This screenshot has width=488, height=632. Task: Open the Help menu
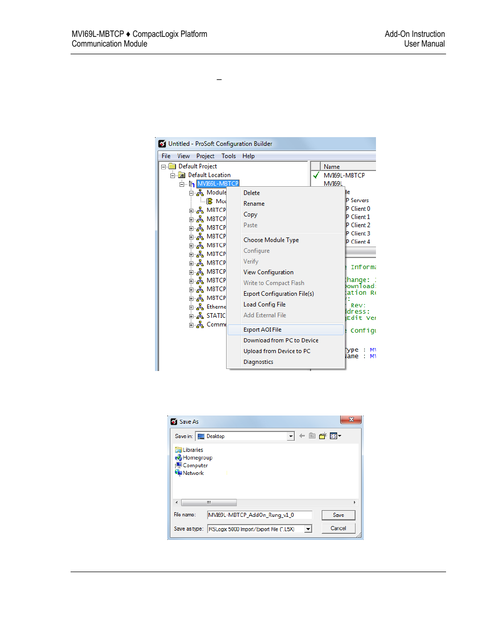coord(249,156)
